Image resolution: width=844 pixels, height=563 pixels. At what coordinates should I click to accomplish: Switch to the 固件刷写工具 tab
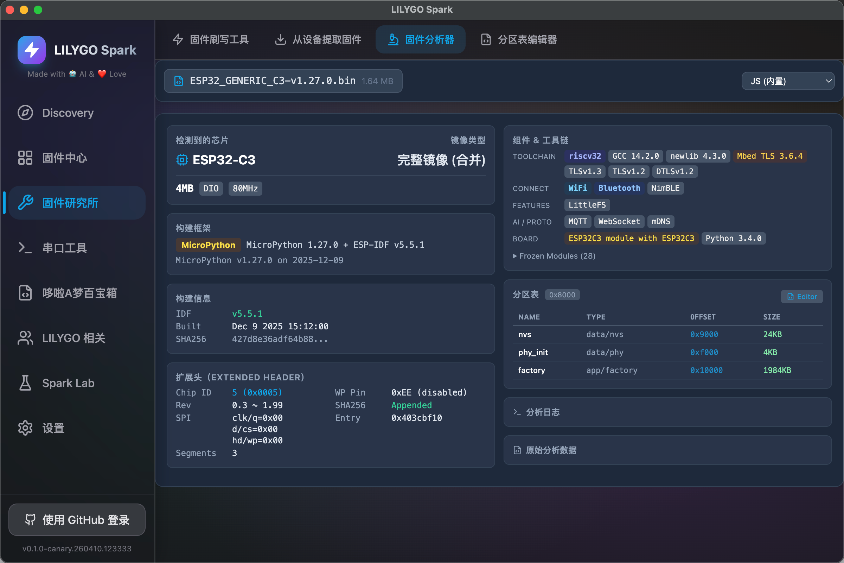click(211, 39)
